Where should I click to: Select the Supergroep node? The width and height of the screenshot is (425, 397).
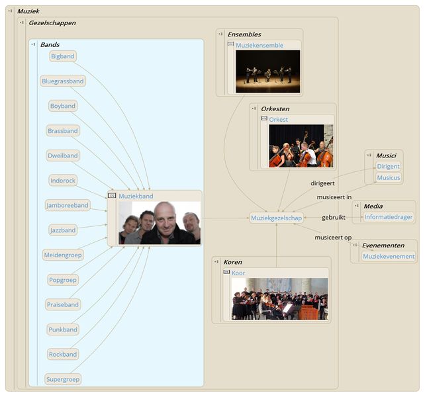click(x=63, y=379)
